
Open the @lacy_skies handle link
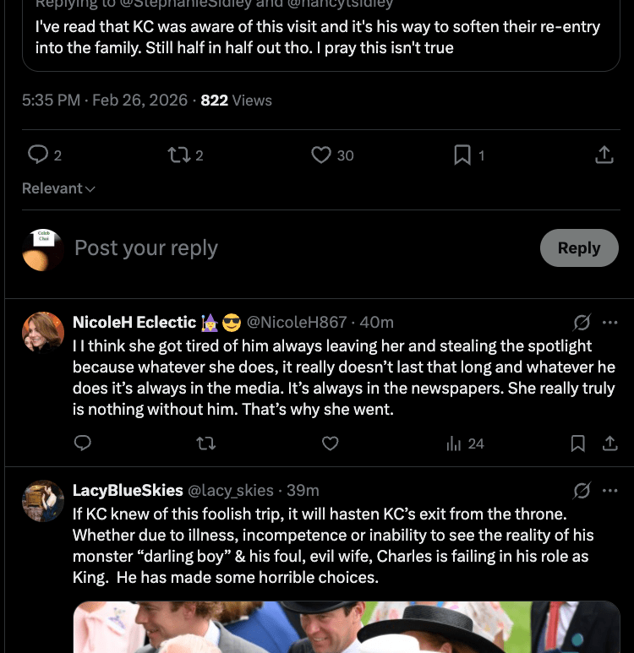point(230,490)
